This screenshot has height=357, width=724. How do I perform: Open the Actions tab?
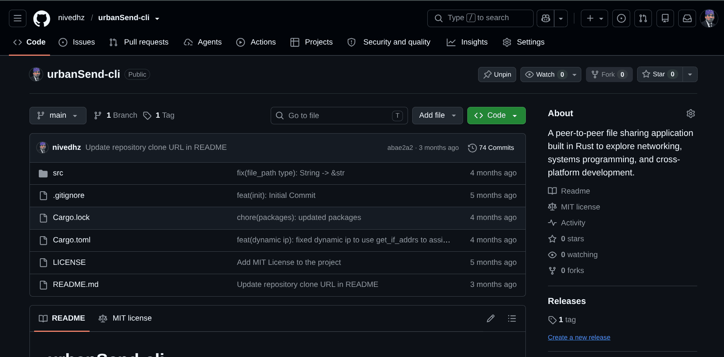coord(256,42)
